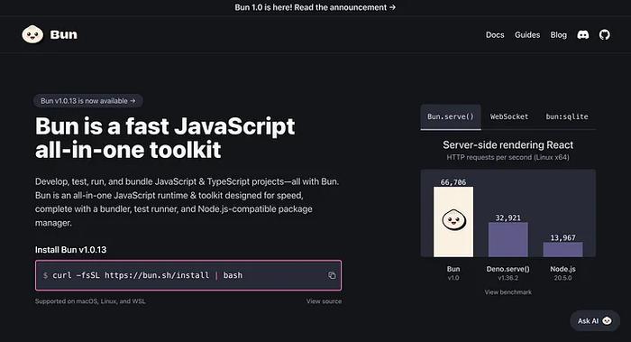Click the View benchmark link
The image size is (631, 342).
pos(508,292)
